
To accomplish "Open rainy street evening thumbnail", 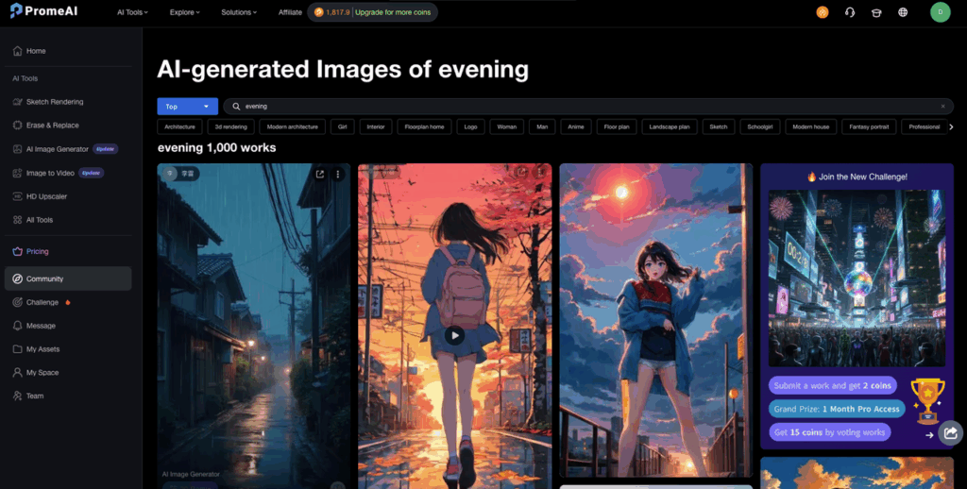I will [x=253, y=326].
